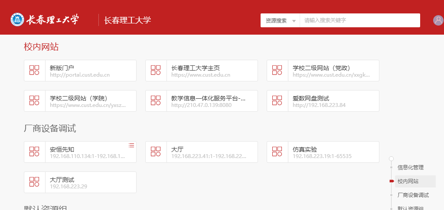Image resolution: width=444 pixels, height=210 pixels.
Task: Open 学校二级网站（党政）resource
Action: 323,71
